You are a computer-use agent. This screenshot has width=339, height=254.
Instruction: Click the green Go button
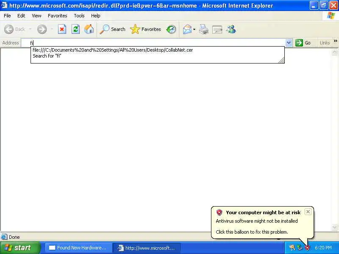point(303,43)
